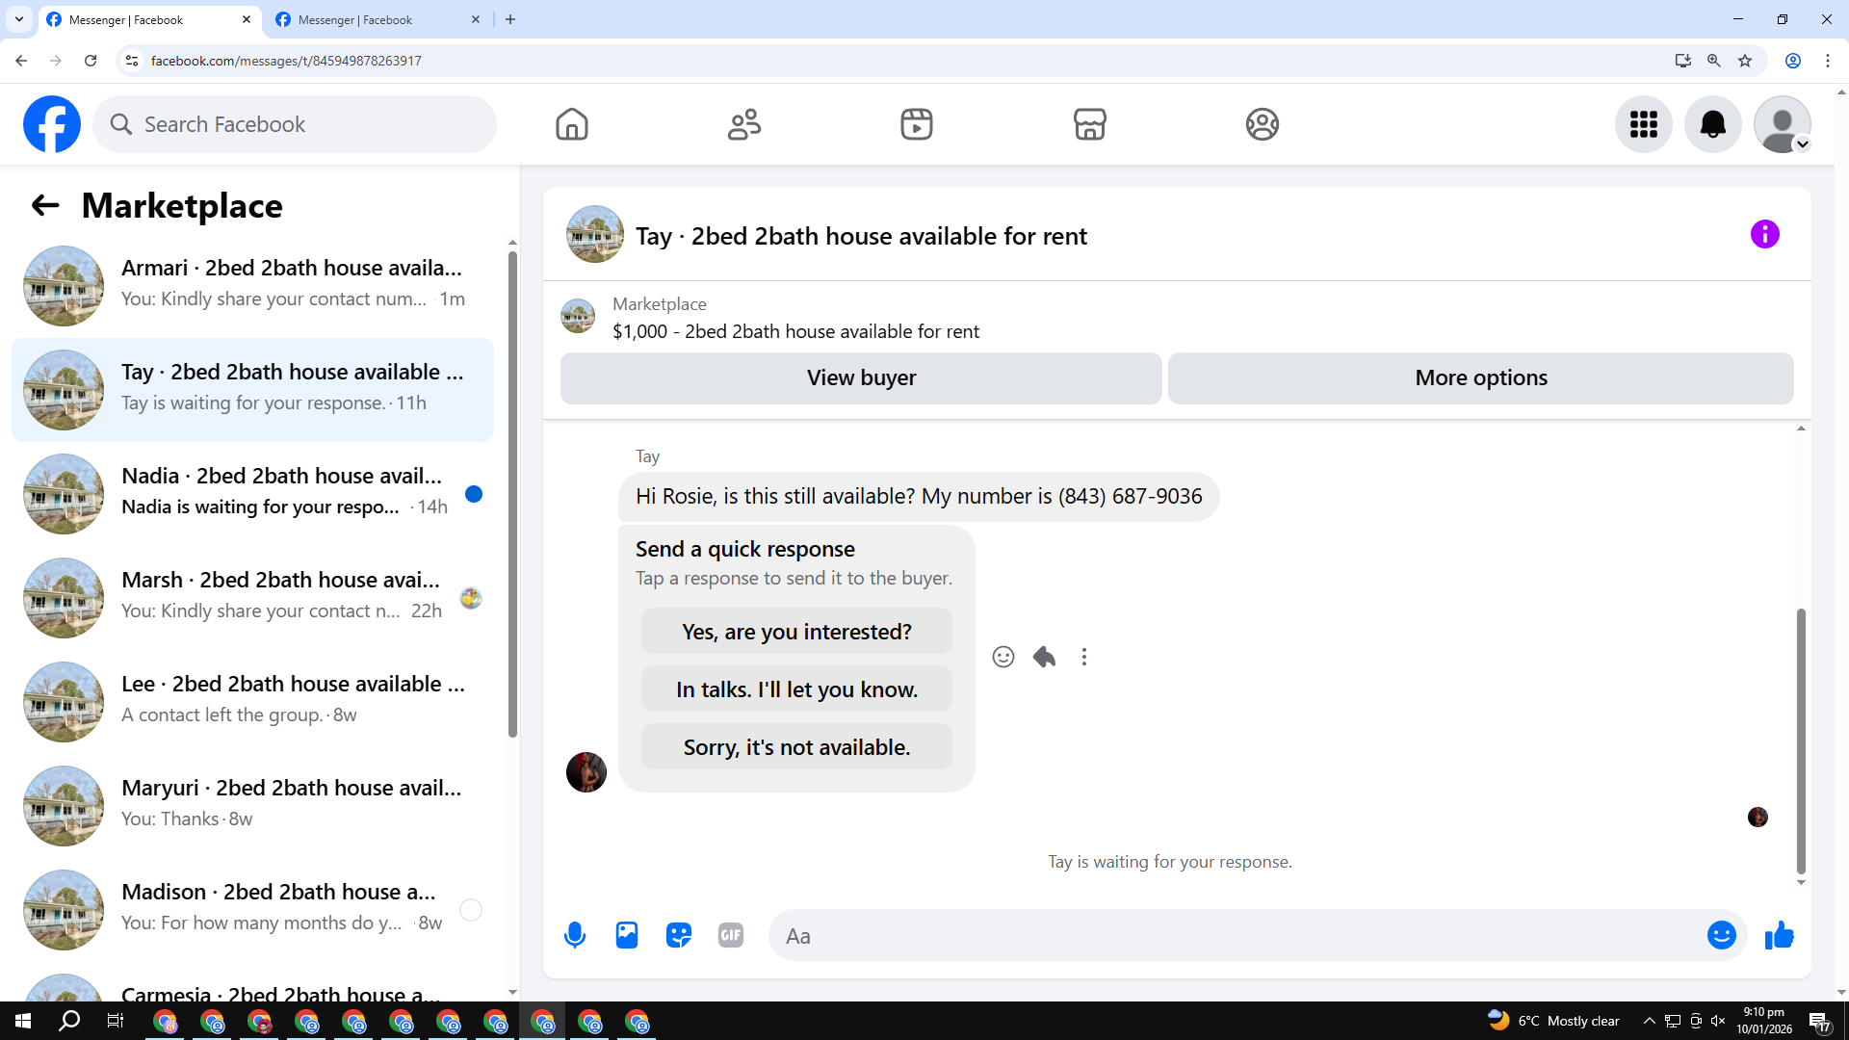Screen dimensions: 1849x1040
Task: Open conversation information purple icon
Action: (1764, 234)
